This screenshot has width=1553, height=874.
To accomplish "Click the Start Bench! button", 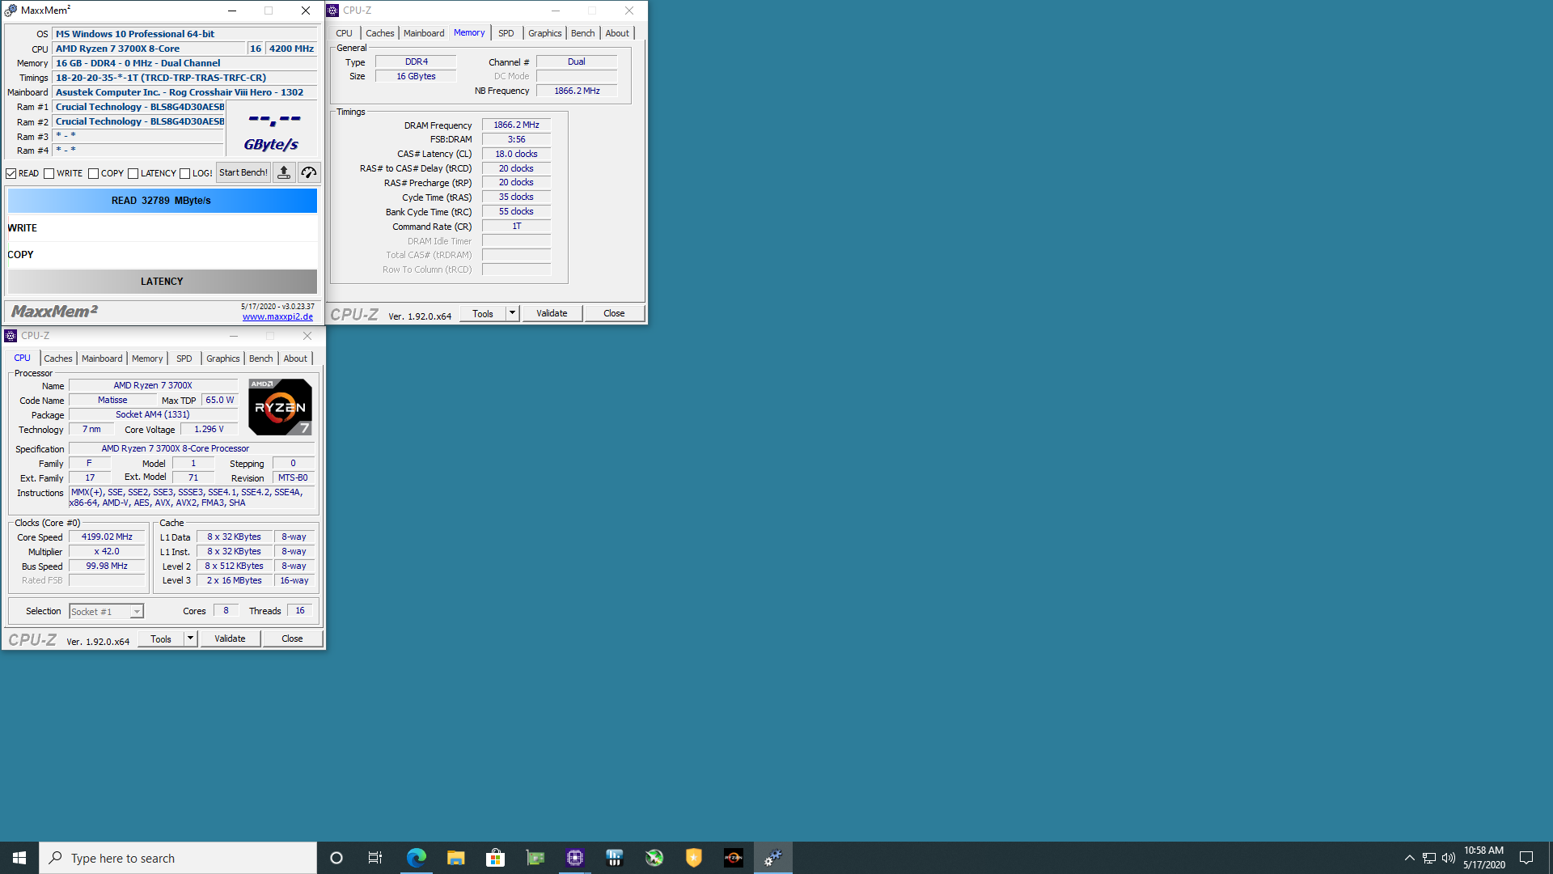I will click(x=243, y=172).
